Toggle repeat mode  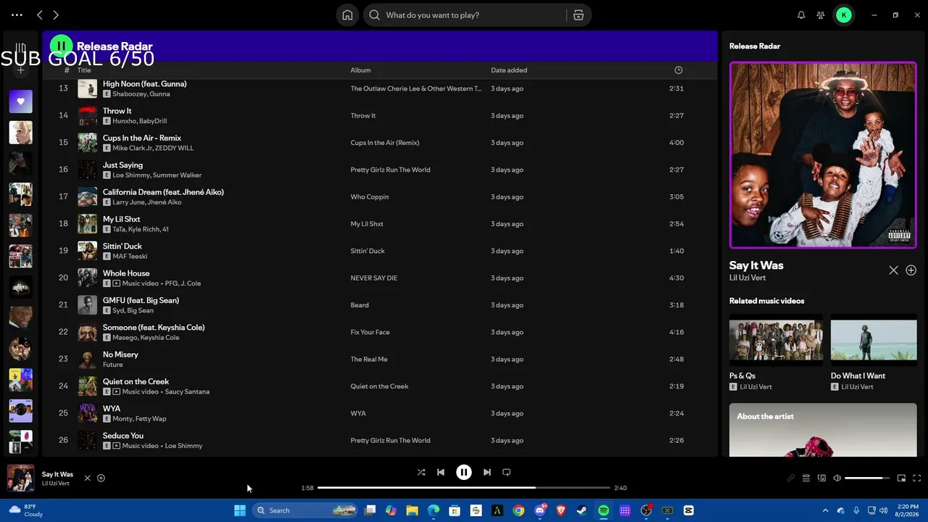tap(507, 472)
